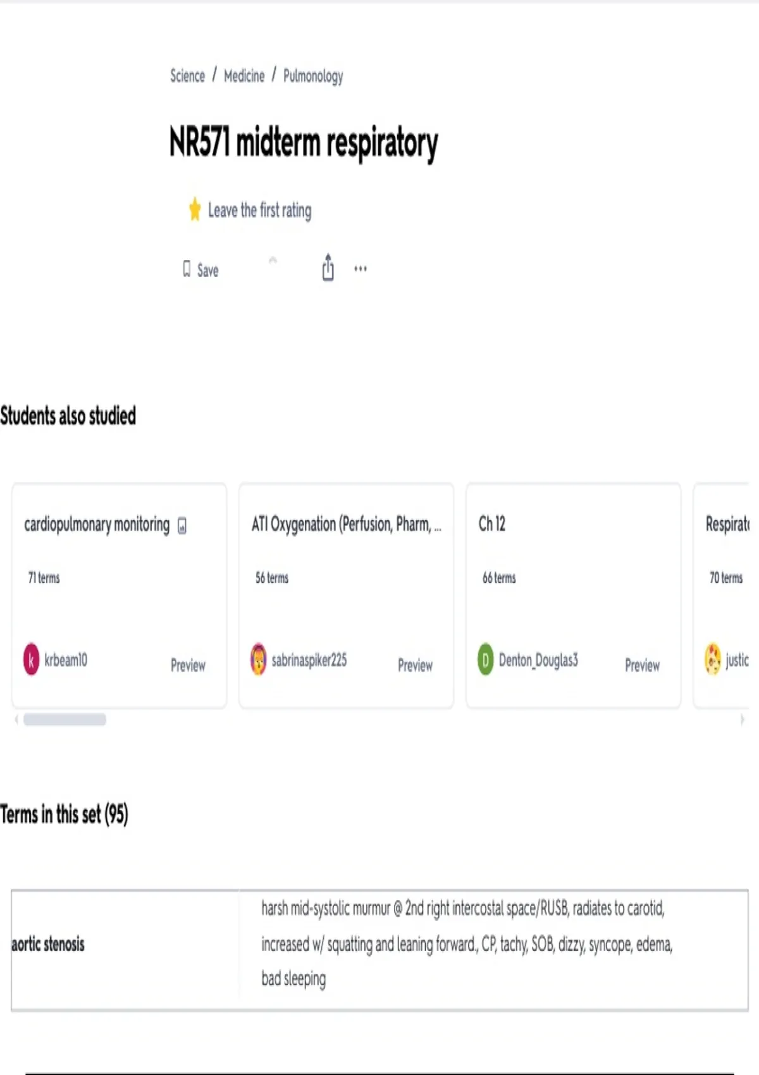Image resolution: width=759 pixels, height=1075 pixels.
Task: Click the justic user's yellow avatar
Action: point(713,660)
